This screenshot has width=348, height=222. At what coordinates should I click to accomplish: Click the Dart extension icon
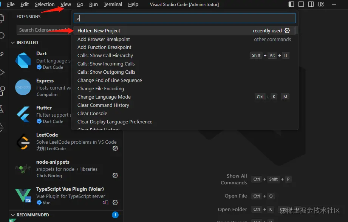coord(23,60)
